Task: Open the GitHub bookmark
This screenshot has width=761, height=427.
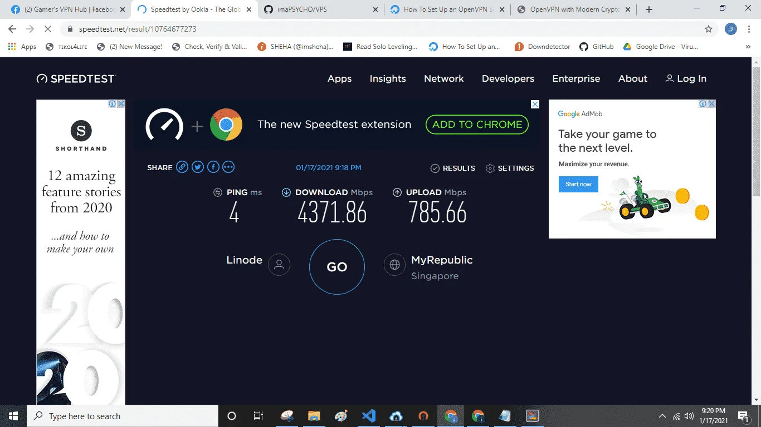Action: 597,47
